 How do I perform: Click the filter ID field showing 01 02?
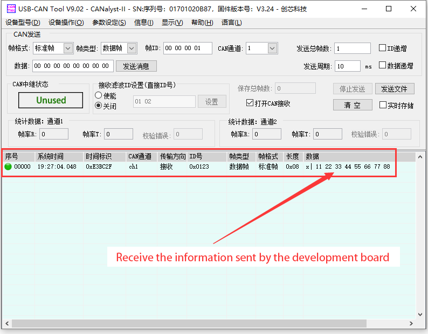point(164,101)
